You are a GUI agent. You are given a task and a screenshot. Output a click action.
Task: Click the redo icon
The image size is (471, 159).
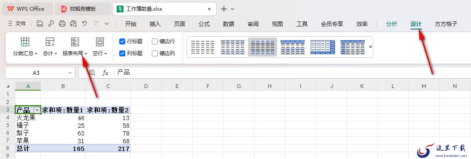tap(96, 24)
